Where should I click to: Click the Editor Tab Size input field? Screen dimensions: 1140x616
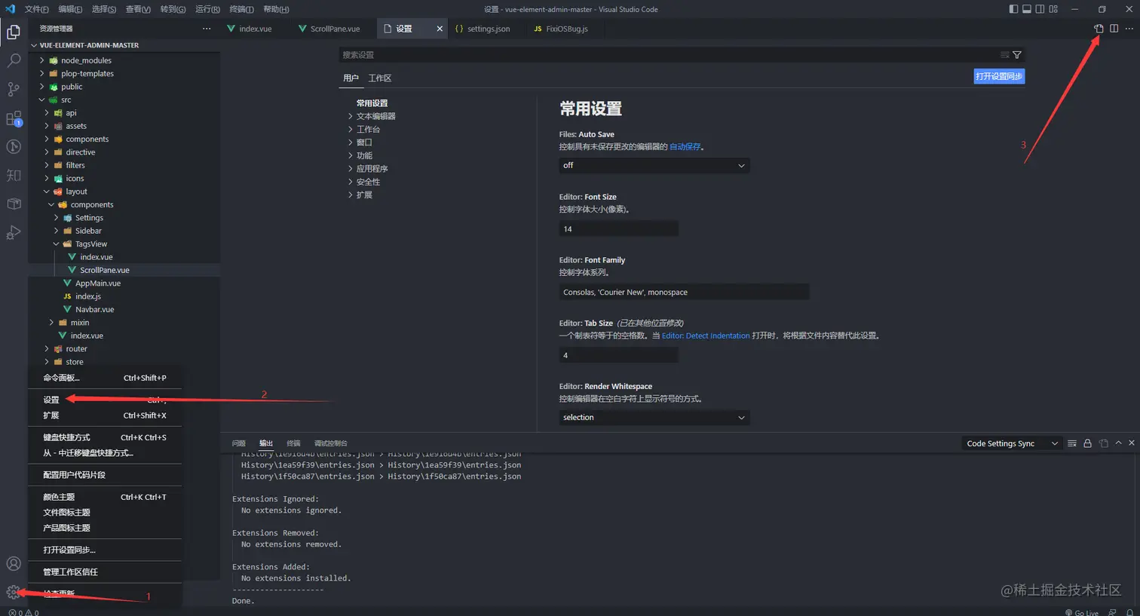coord(619,355)
